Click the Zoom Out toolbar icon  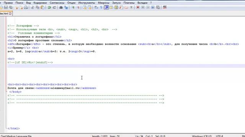pyautogui.click(x=78, y=7)
